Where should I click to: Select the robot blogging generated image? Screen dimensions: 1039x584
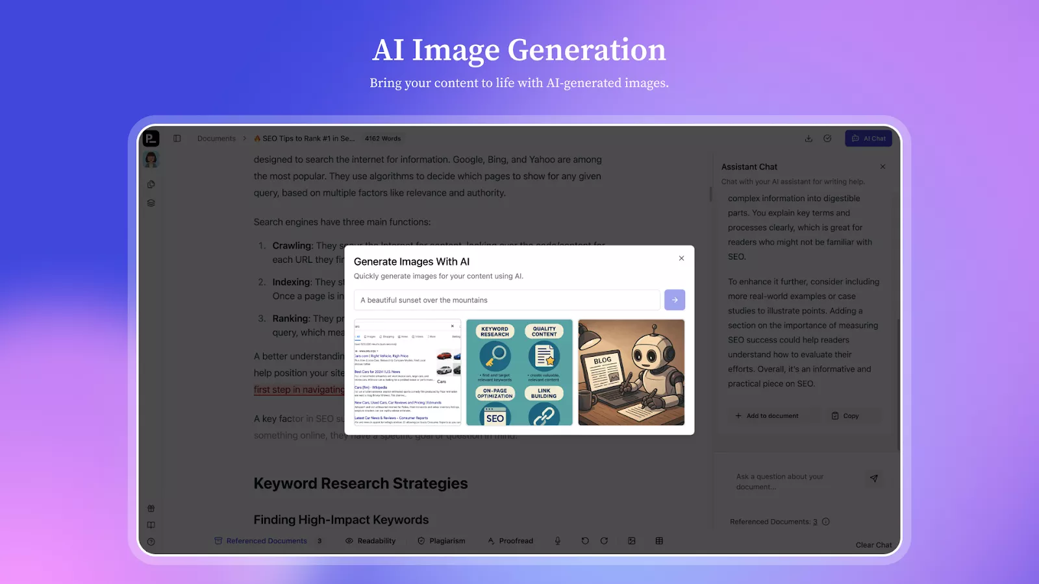tap(631, 372)
